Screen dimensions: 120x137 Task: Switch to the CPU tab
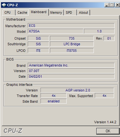(9, 12)
